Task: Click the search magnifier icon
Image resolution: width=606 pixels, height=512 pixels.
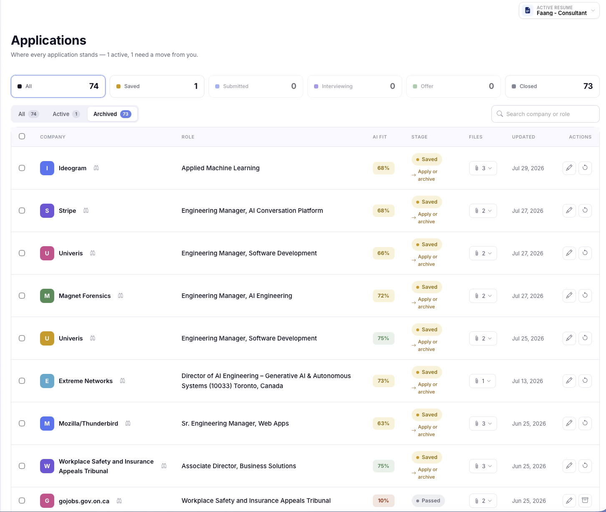Action: coord(500,114)
